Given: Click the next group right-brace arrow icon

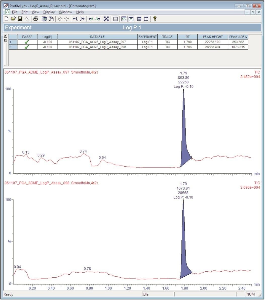Looking at the screenshot, I should tap(82, 19).
